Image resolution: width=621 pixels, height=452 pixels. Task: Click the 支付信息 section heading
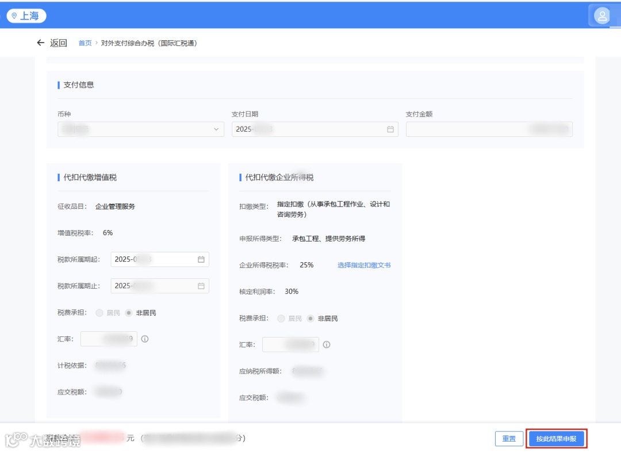78,85
